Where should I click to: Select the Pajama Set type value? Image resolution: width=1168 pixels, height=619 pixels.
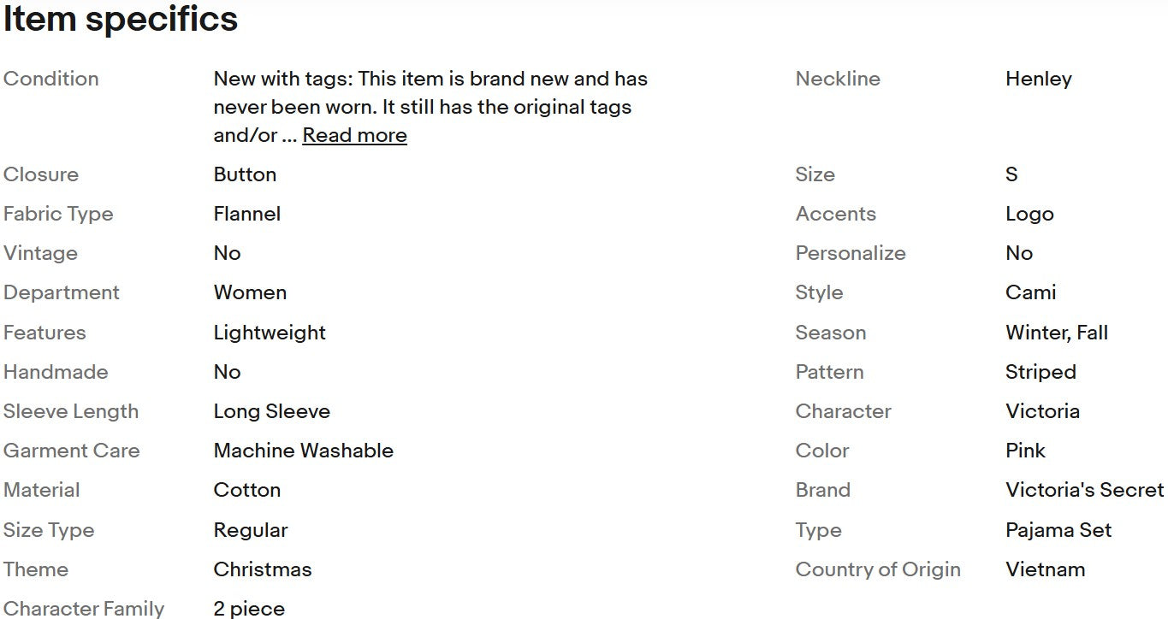point(1058,530)
